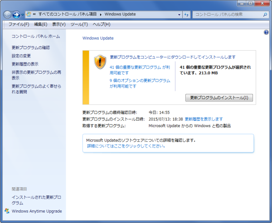
Task: Open the help question mark icon
Action: [266, 32]
